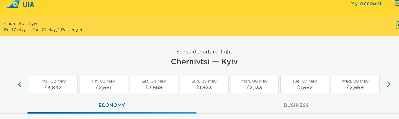Click the blue Economy tab underline
This screenshot has height=119, width=399.
(x=112, y=113)
